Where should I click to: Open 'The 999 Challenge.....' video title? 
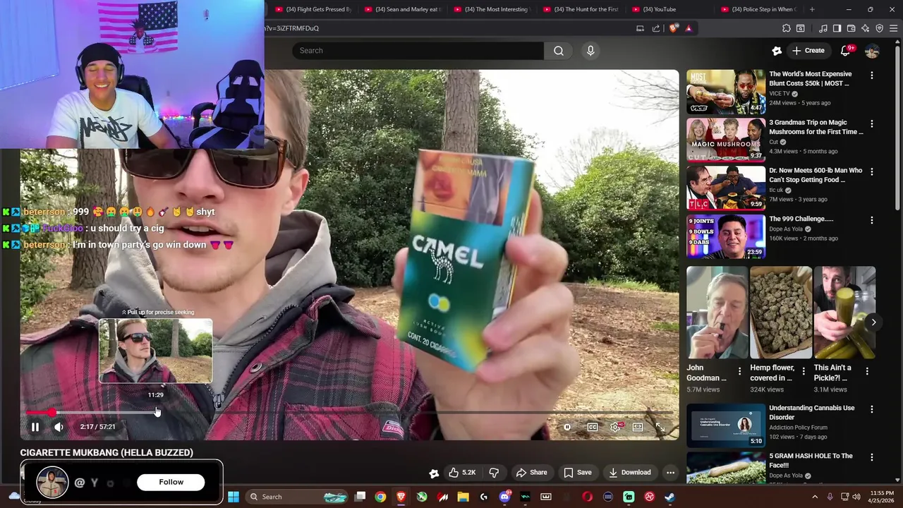(x=801, y=219)
